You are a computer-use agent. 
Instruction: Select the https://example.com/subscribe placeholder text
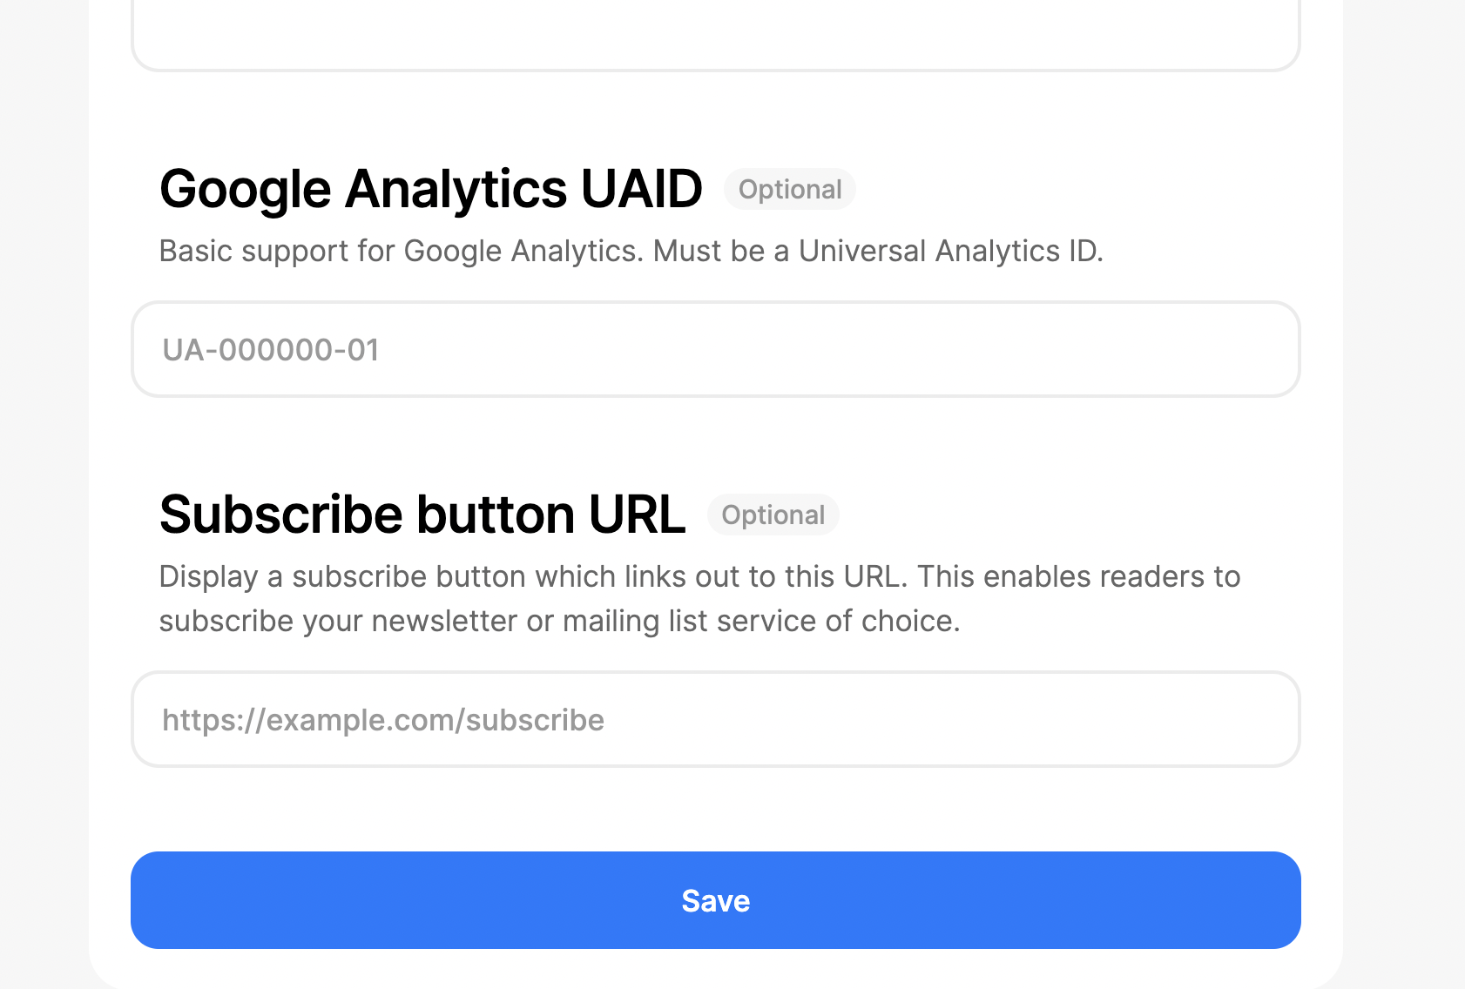point(383,720)
